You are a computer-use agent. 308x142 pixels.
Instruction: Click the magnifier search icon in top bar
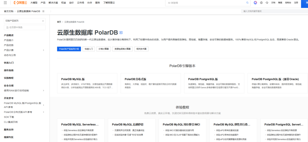[x=247, y=3]
